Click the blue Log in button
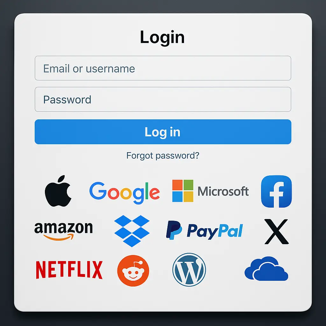This screenshot has height=326, width=326. 163,132
